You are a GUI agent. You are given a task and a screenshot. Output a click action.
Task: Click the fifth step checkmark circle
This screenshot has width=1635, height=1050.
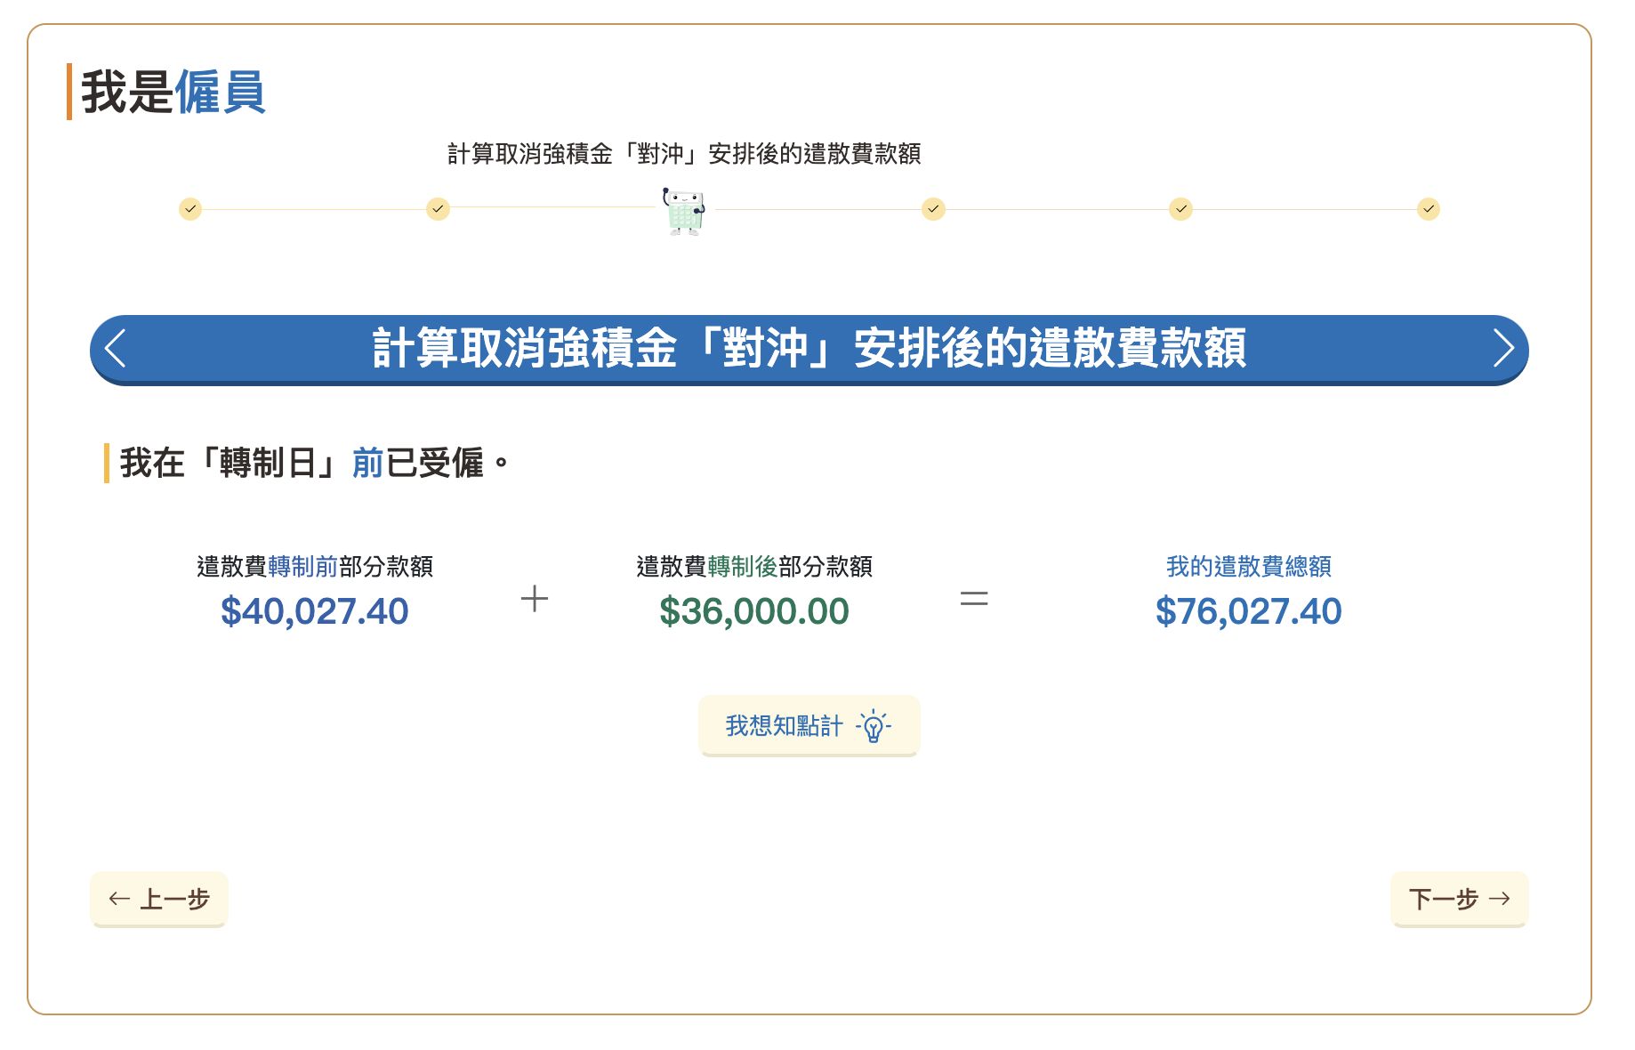1180,209
